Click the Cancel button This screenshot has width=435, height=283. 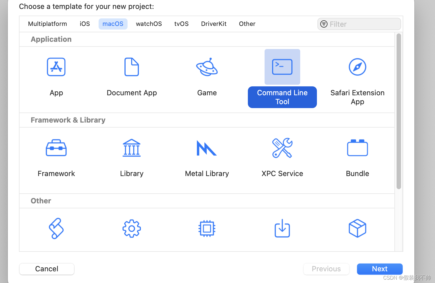click(47, 269)
